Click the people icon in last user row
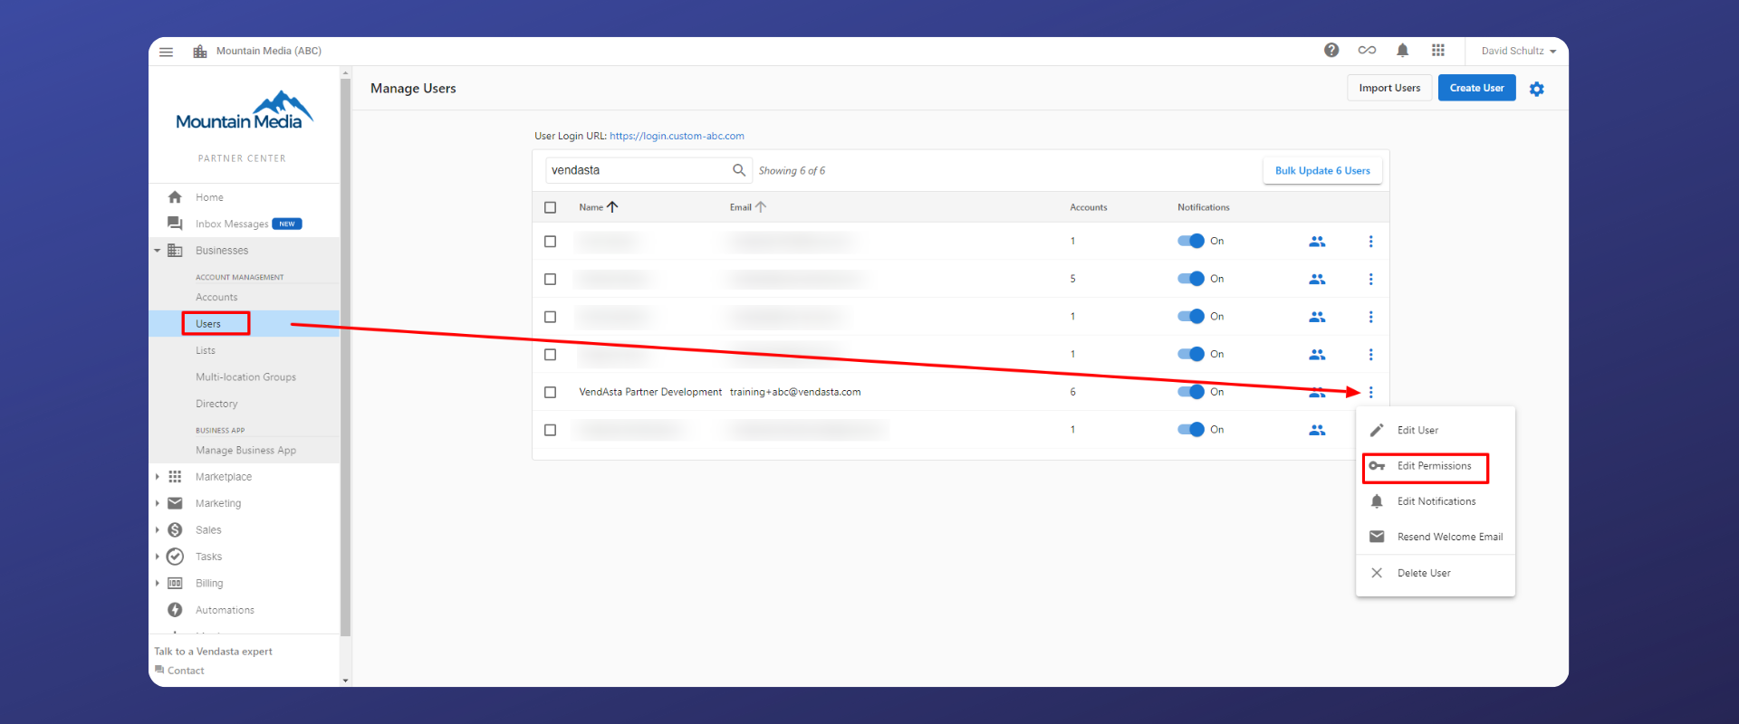1739x724 pixels. (1317, 430)
